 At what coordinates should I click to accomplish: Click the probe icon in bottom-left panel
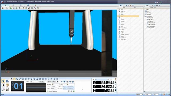click(x=3, y=85)
